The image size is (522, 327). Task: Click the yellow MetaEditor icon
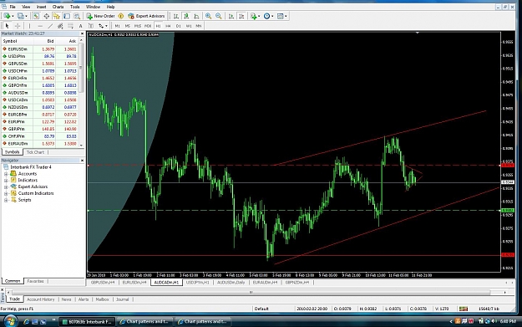[121, 16]
